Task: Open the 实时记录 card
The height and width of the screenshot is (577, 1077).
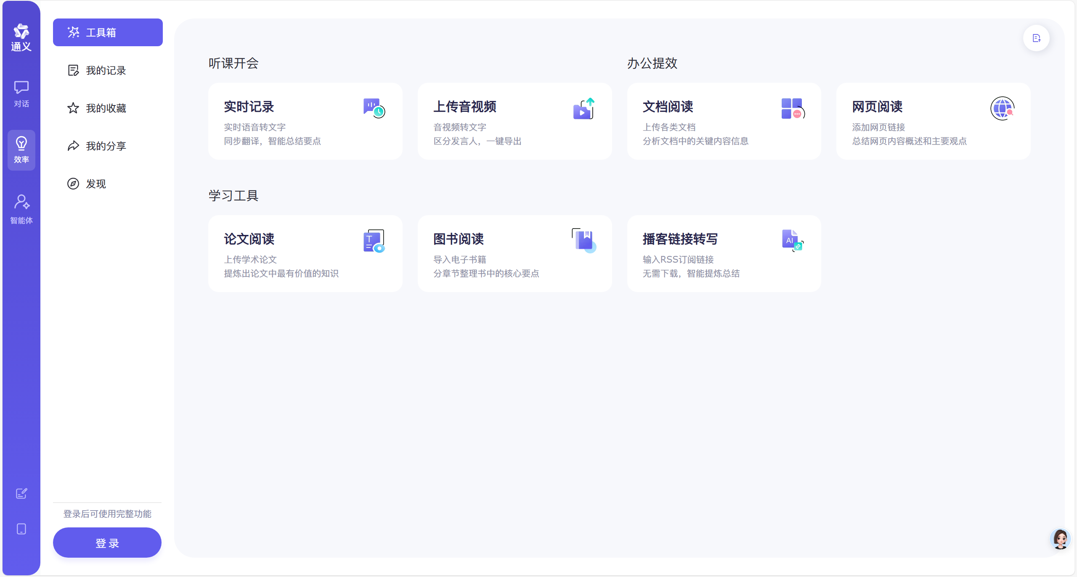Action: tap(305, 121)
